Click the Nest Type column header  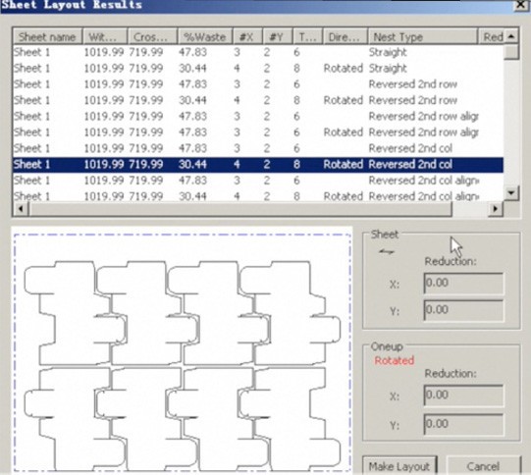pyautogui.click(x=422, y=36)
